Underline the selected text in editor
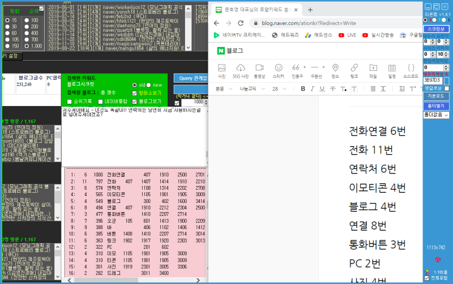 [322, 89]
